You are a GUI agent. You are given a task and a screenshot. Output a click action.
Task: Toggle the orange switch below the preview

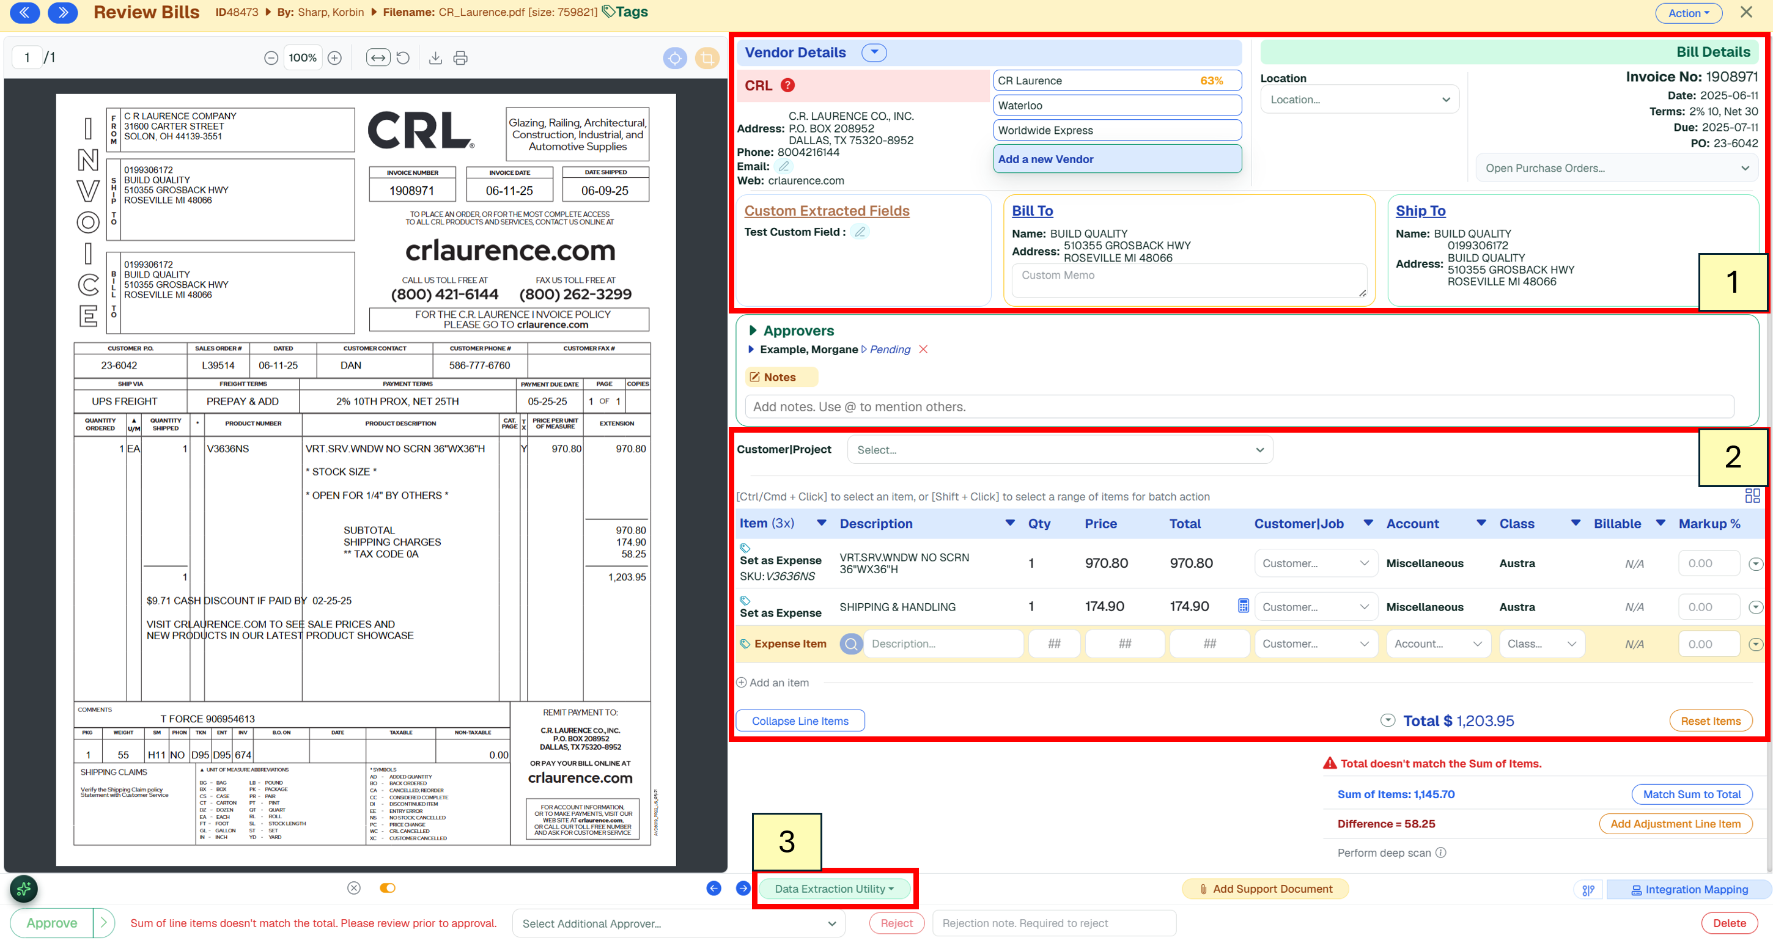point(388,888)
